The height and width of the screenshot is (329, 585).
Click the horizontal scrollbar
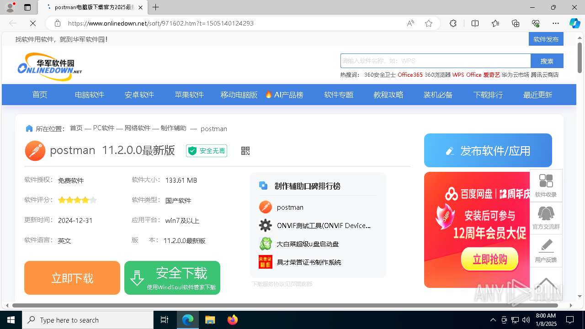point(285,305)
